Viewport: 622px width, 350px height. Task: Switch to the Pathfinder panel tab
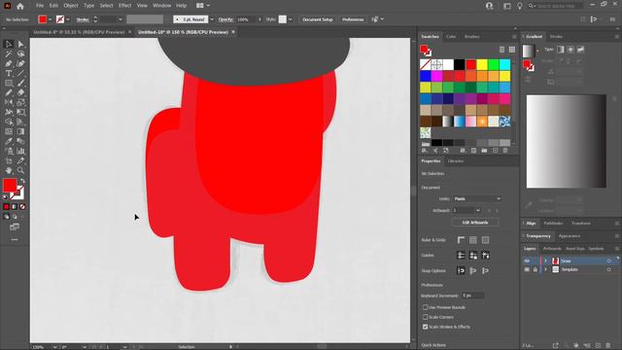coord(553,224)
